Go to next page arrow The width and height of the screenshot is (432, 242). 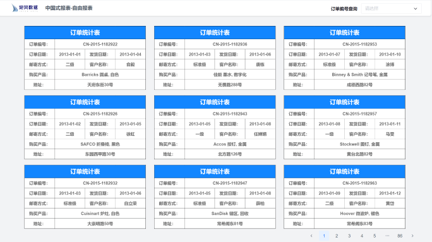click(x=412, y=236)
